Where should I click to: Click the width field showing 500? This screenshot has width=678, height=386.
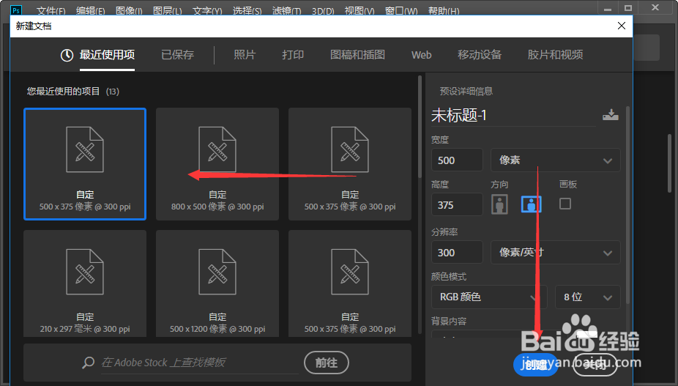point(457,160)
